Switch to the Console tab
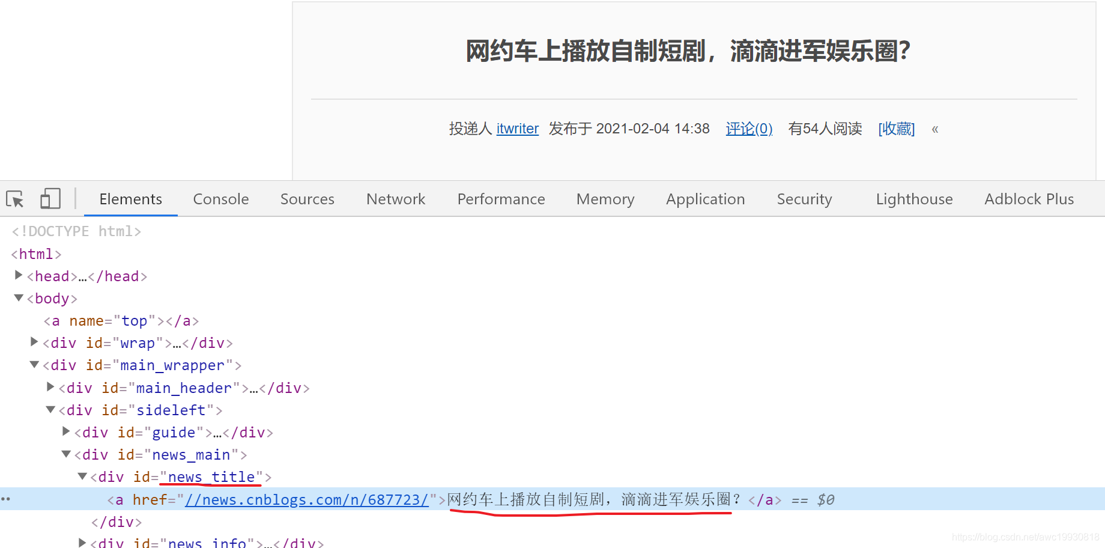 220,199
